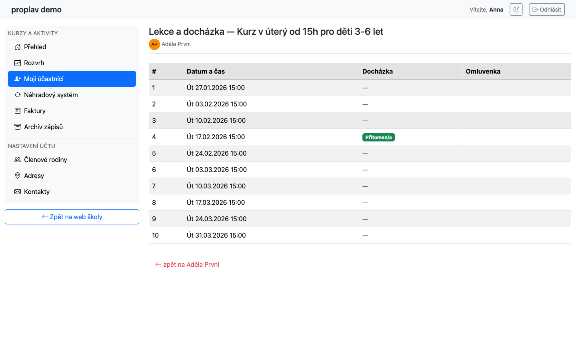
Task: Click the NASTAVENÍ ÚČTU section label
Action: tap(32, 146)
